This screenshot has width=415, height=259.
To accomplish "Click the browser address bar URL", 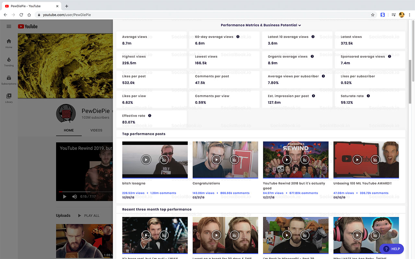I will (x=67, y=15).
